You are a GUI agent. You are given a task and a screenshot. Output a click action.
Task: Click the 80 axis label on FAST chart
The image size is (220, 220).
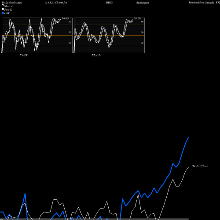click(70, 22)
